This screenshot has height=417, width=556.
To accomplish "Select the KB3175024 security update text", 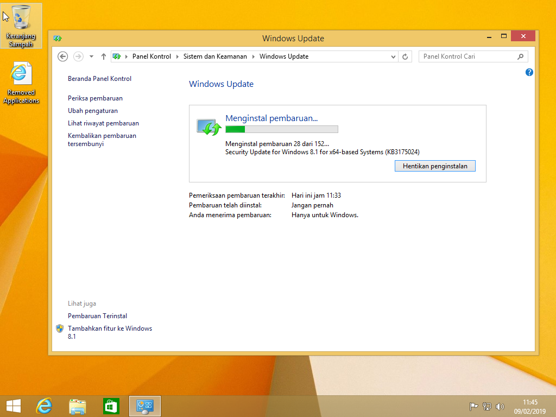I will pos(323,152).
